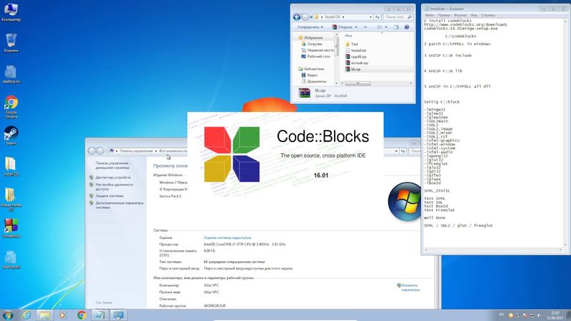Open the Explorer folder taskbar button
The width and height of the screenshot is (571, 321).
45,315
